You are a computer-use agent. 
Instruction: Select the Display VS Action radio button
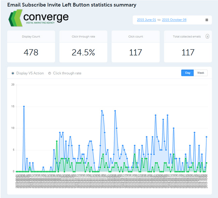click(x=13, y=73)
